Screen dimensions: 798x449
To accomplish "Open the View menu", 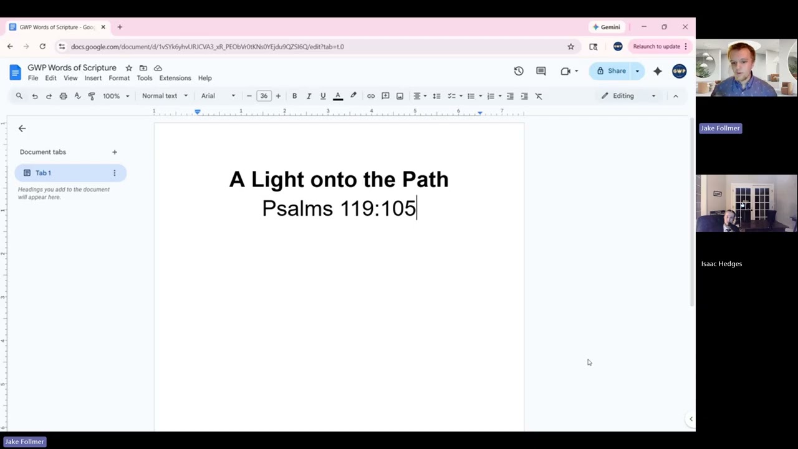I will coord(70,78).
